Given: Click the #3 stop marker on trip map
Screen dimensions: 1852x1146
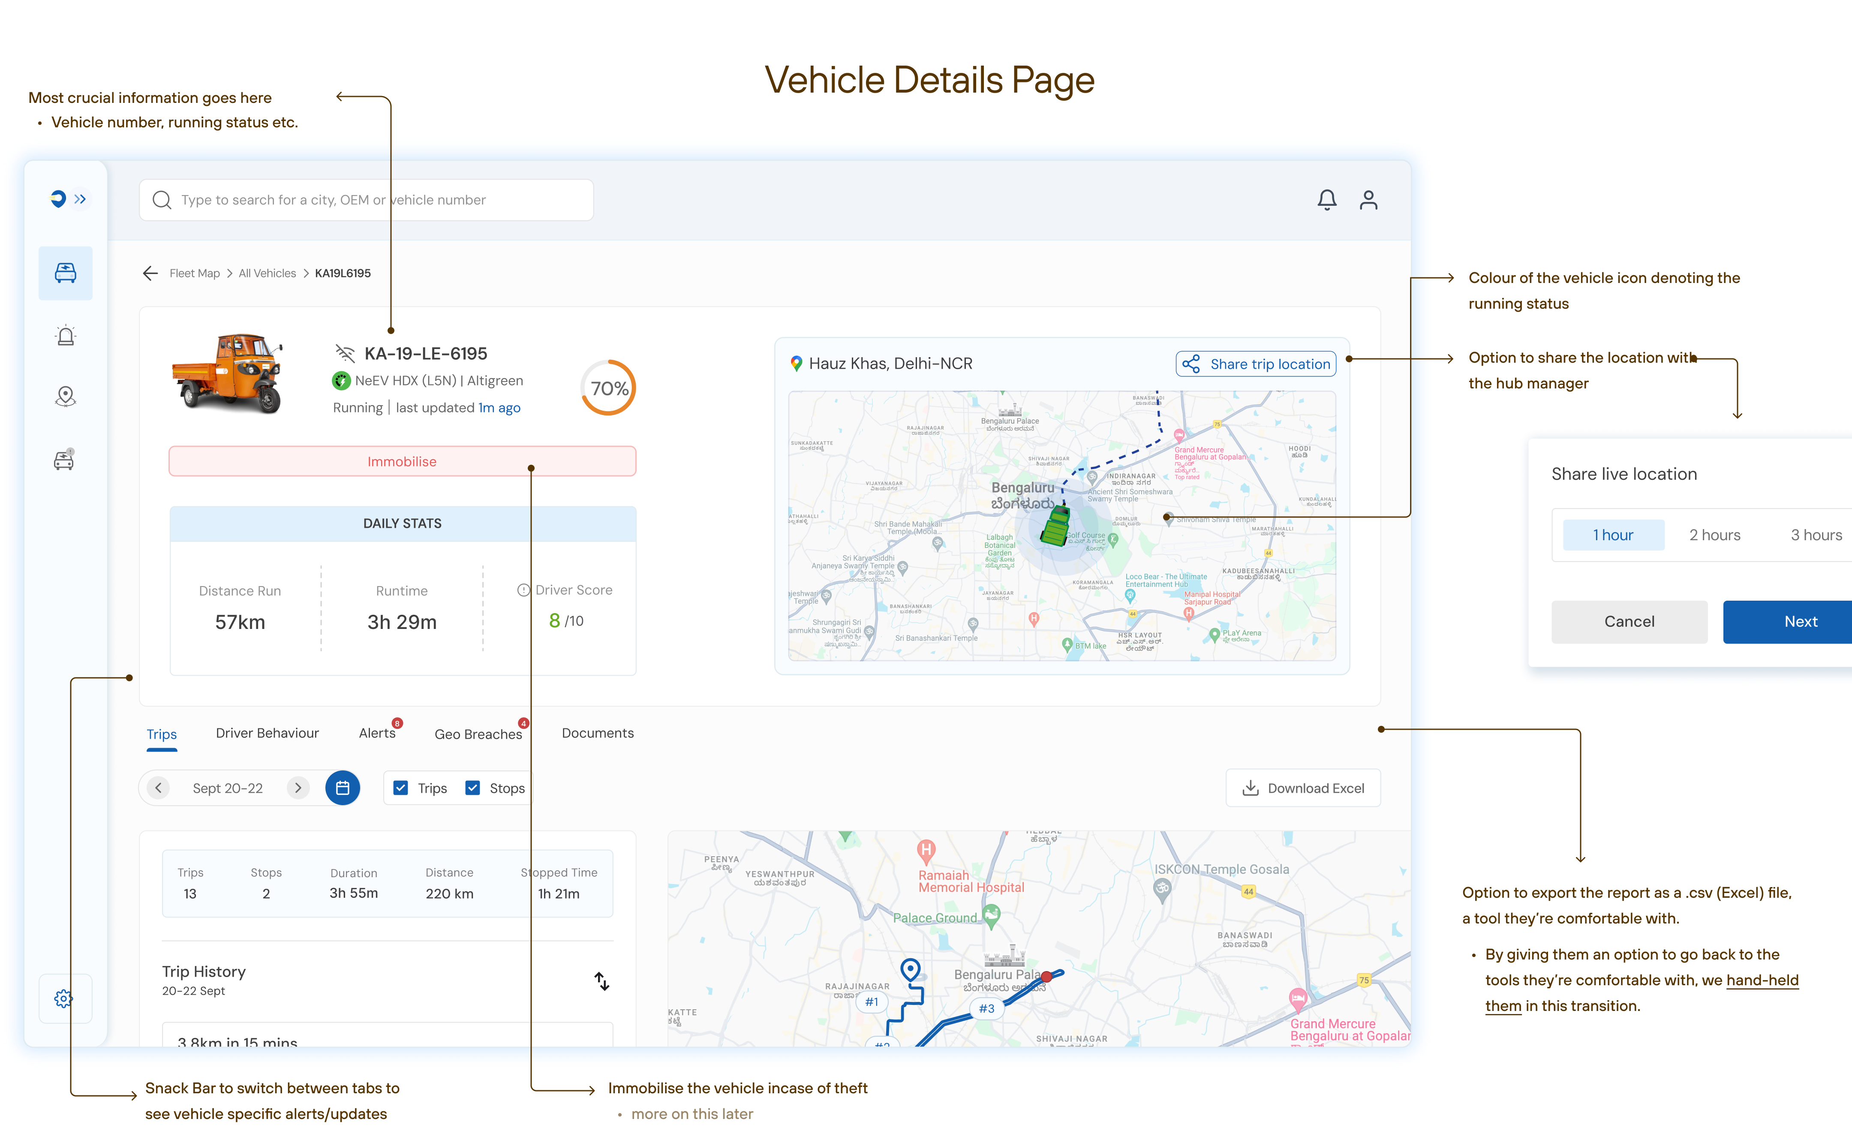Looking at the screenshot, I should (x=986, y=1009).
